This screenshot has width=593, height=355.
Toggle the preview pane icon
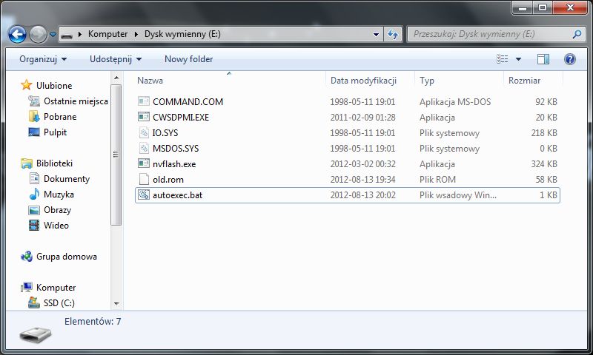point(543,59)
